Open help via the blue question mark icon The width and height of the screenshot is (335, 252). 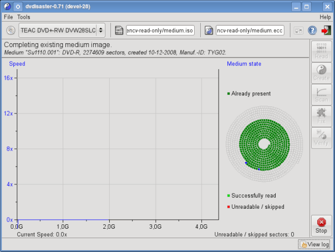(312, 30)
